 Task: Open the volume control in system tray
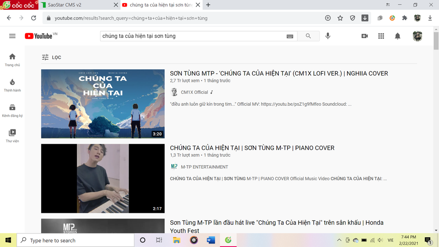pyautogui.click(x=380, y=240)
